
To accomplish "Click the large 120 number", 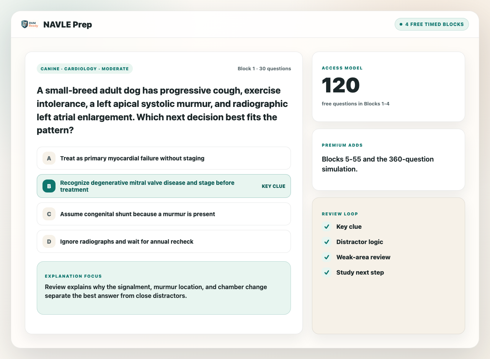I will (341, 85).
